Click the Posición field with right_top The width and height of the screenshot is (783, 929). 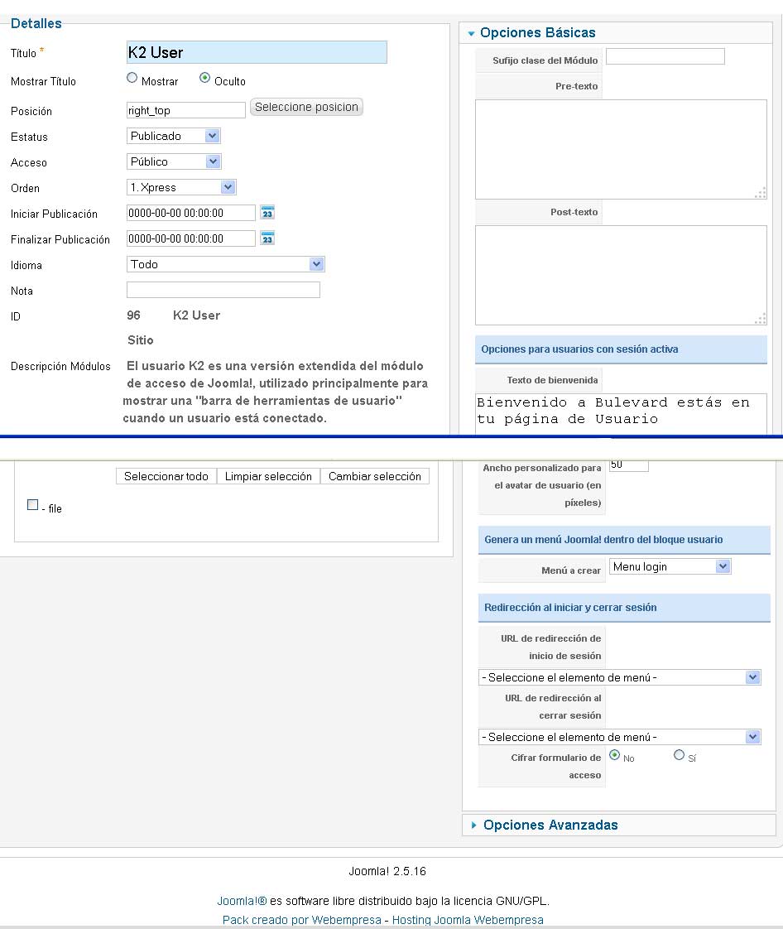(186, 110)
